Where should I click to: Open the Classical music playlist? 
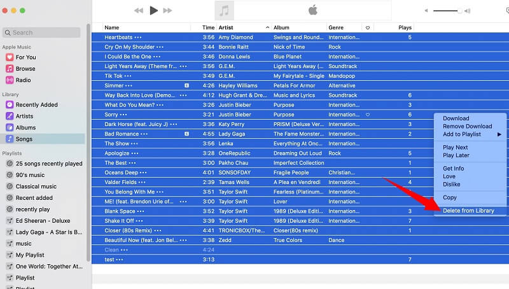point(36,187)
